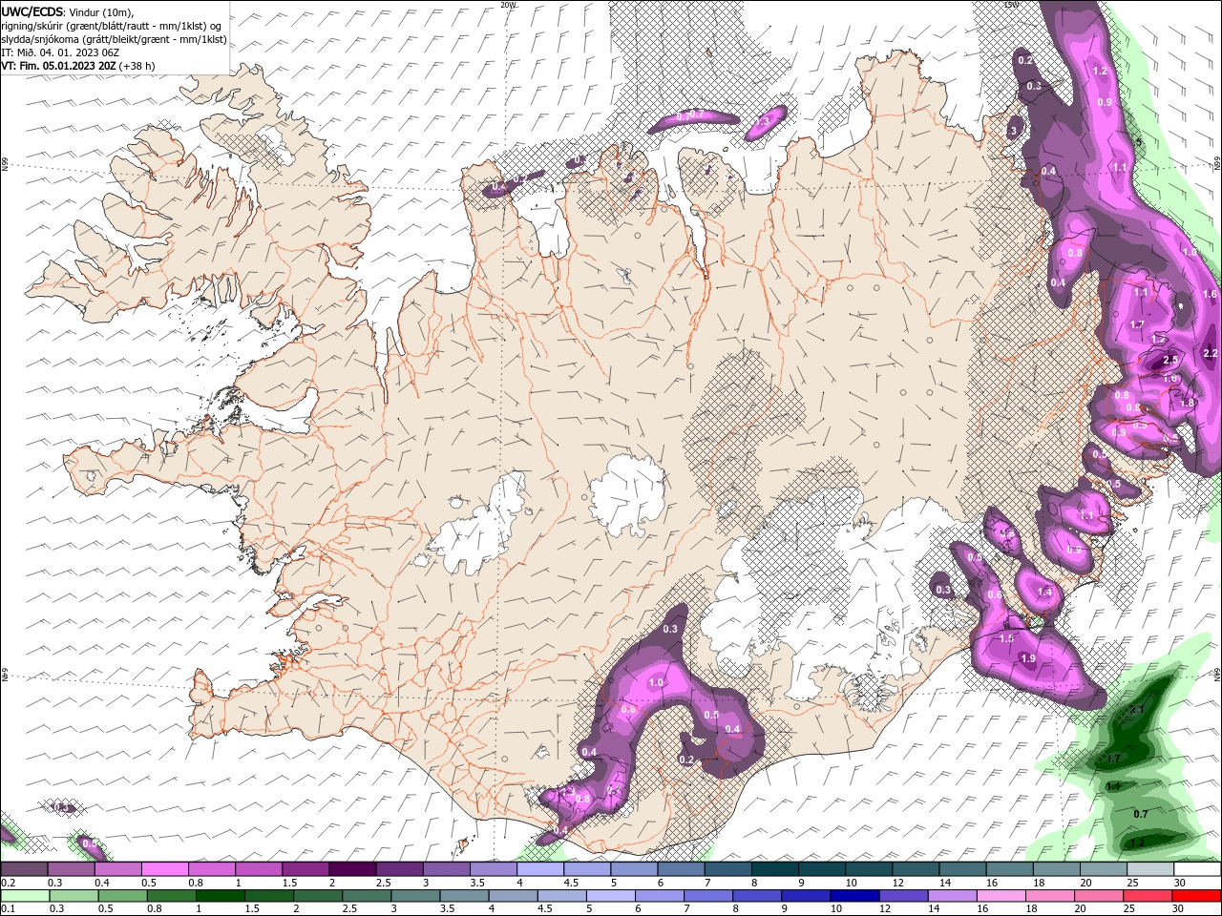Viewport: 1222px width, 916px height.
Task: Click the 1.9 value on the southeast snow patch
Action: click(1028, 658)
